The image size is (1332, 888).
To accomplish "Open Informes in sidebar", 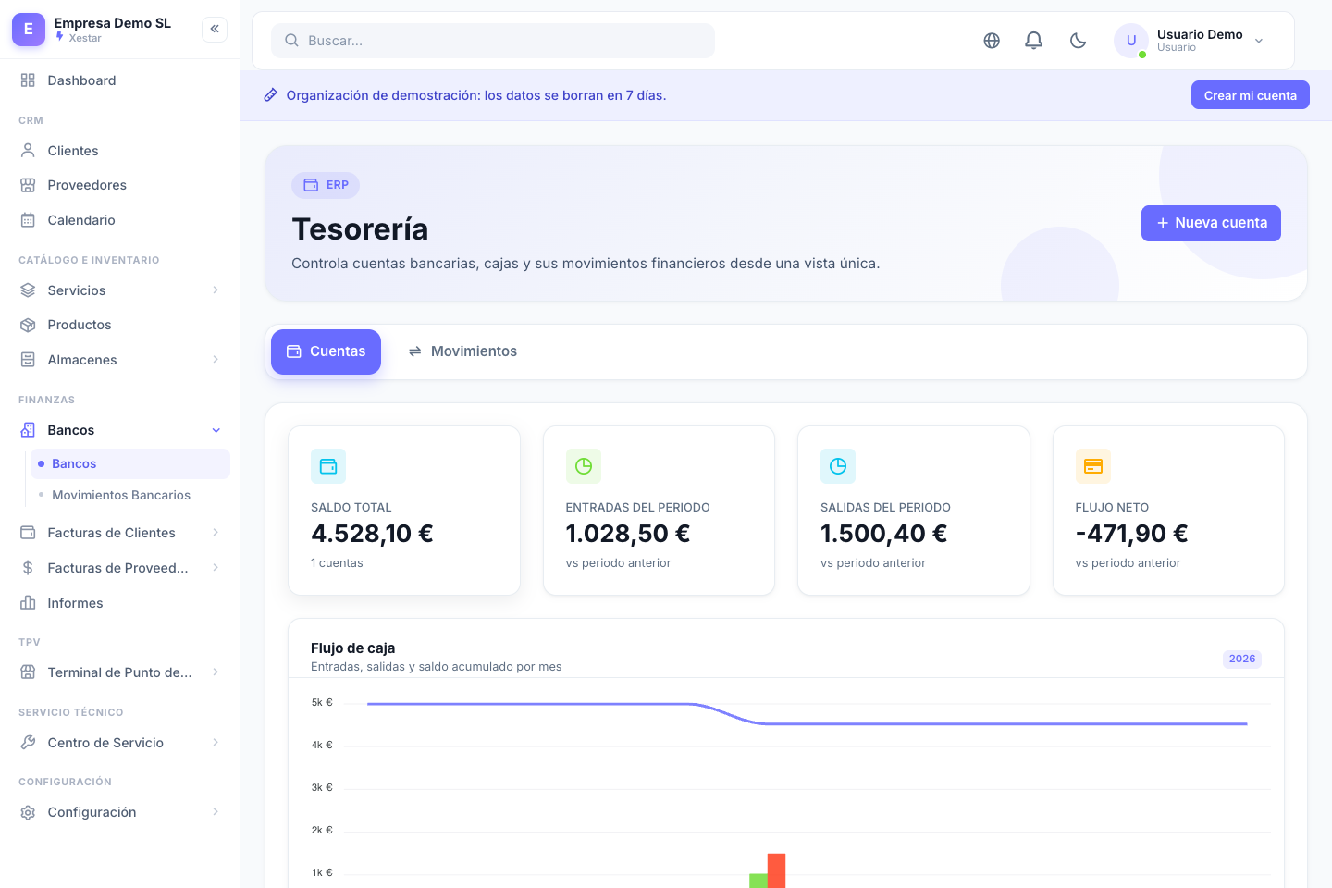I will click(120, 603).
